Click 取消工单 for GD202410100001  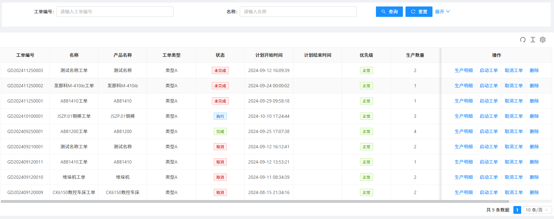(x=514, y=116)
